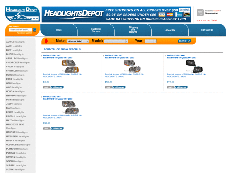Open LINCOLN Headlights category
The image size is (231, 173).
coord(16,116)
